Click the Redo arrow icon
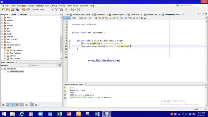 (x=28, y=9)
